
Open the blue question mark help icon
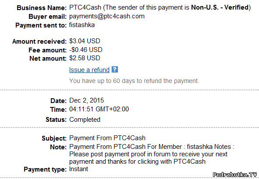pos(115,69)
